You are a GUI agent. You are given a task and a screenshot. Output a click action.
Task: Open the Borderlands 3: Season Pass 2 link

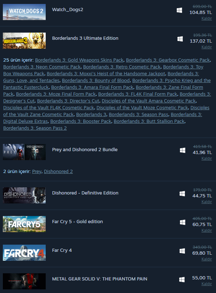[x=35, y=128]
